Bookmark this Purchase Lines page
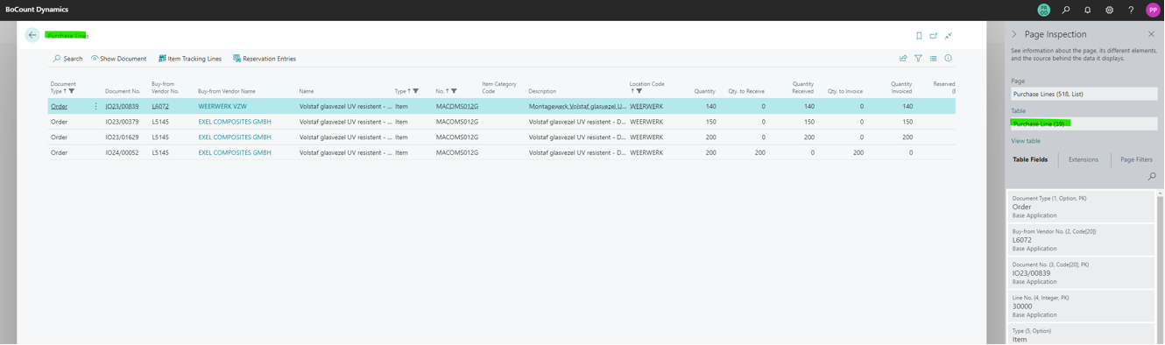Image resolution: width=1165 pixels, height=345 pixels. tap(919, 36)
